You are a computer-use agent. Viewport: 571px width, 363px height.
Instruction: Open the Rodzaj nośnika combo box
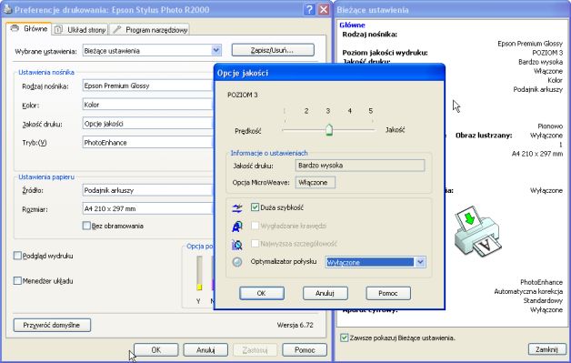[x=148, y=86]
